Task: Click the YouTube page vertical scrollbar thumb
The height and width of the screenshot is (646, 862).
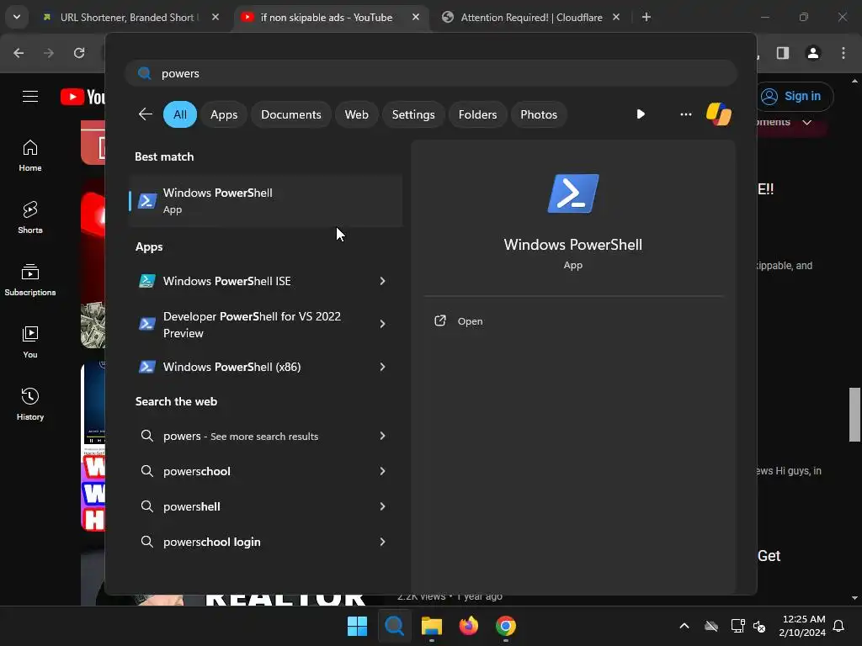Action: [854, 415]
